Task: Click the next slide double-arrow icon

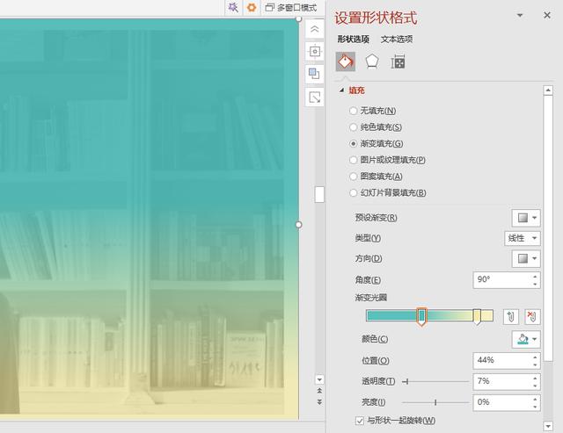Action: (x=319, y=402)
